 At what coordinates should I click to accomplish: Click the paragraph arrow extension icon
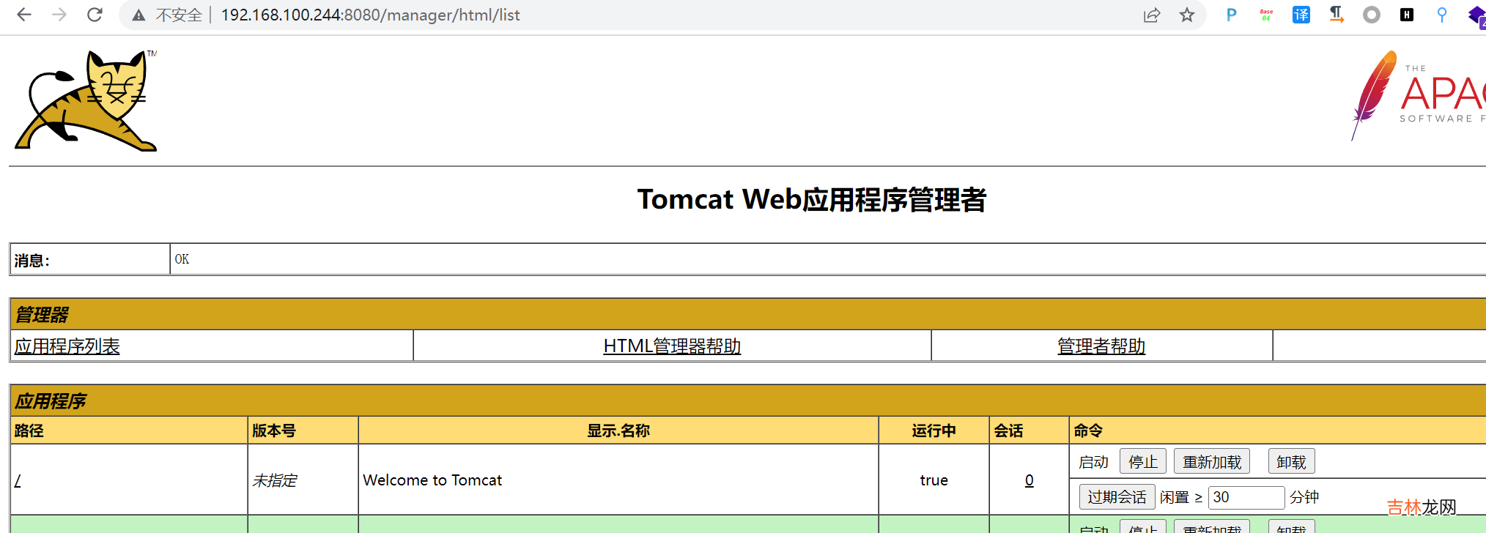coord(1337,15)
